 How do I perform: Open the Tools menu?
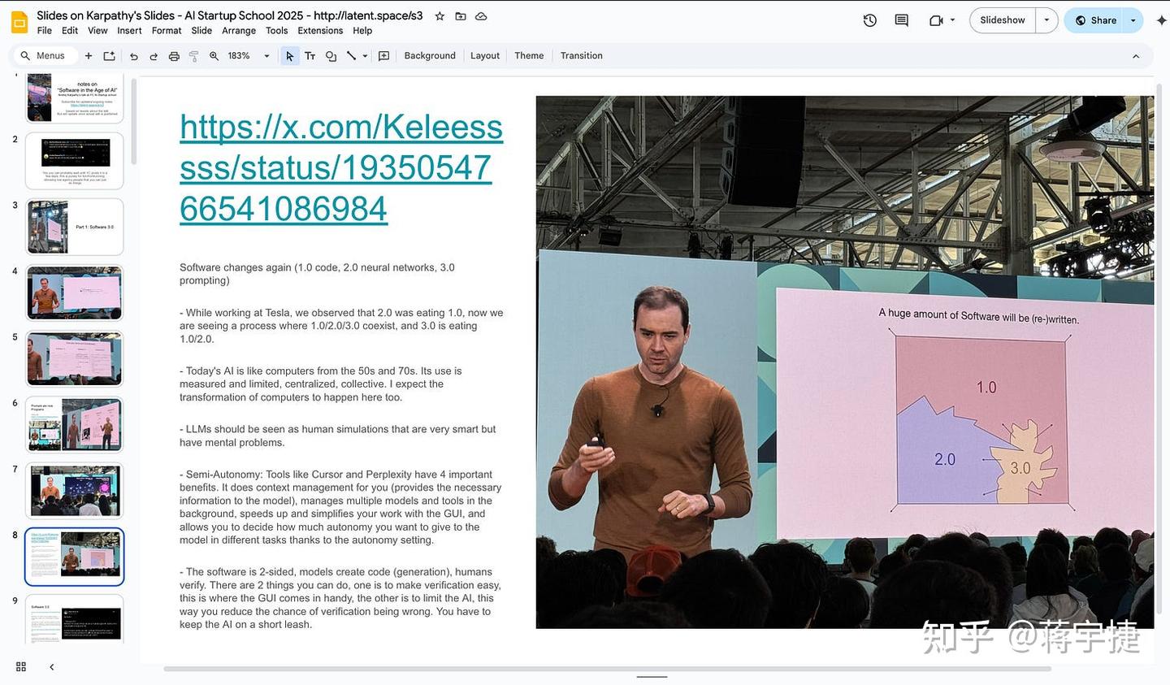[x=276, y=30]
